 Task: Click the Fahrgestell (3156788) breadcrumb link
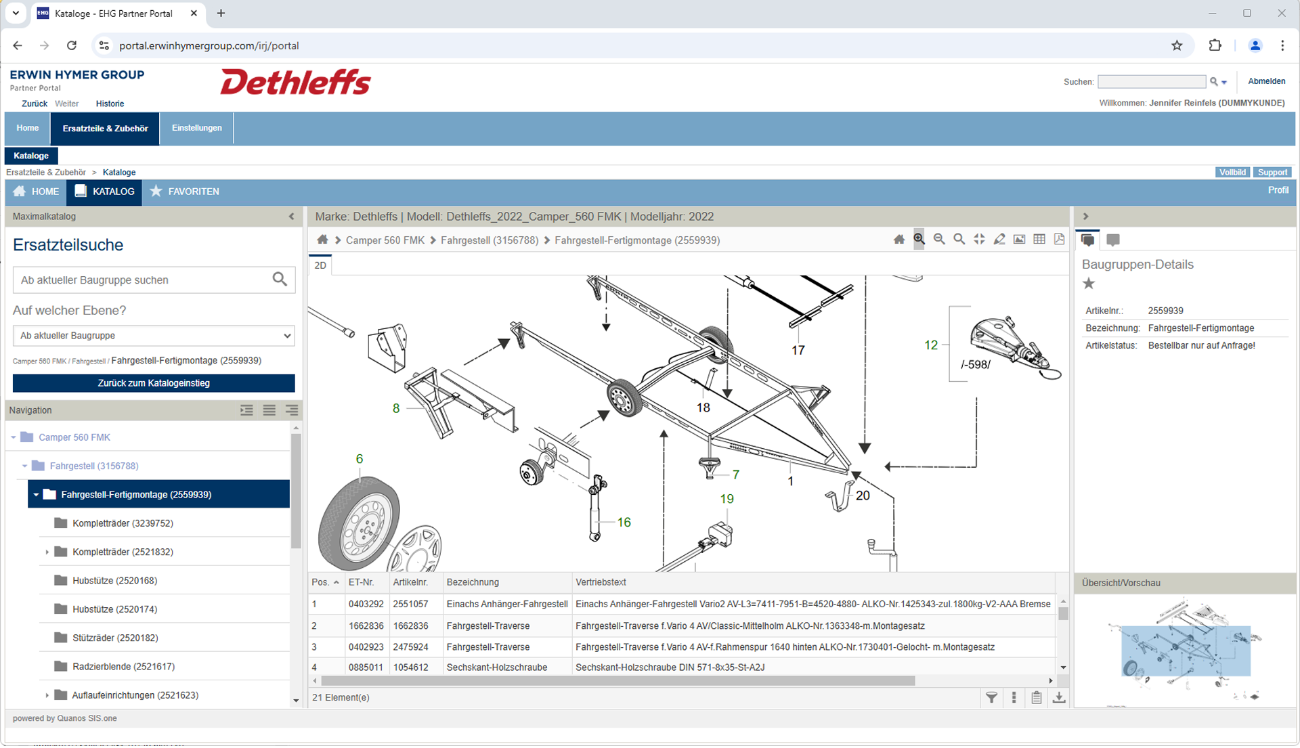pyautogui.click(x=490, y=240)
